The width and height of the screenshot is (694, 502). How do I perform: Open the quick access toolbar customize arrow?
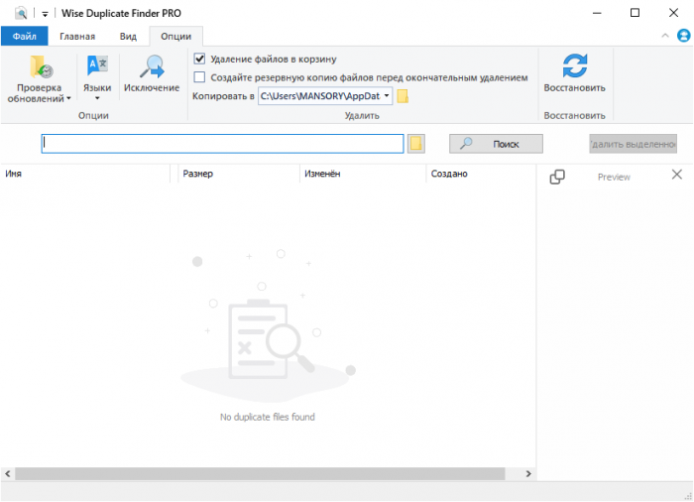[x=45, y=14]
